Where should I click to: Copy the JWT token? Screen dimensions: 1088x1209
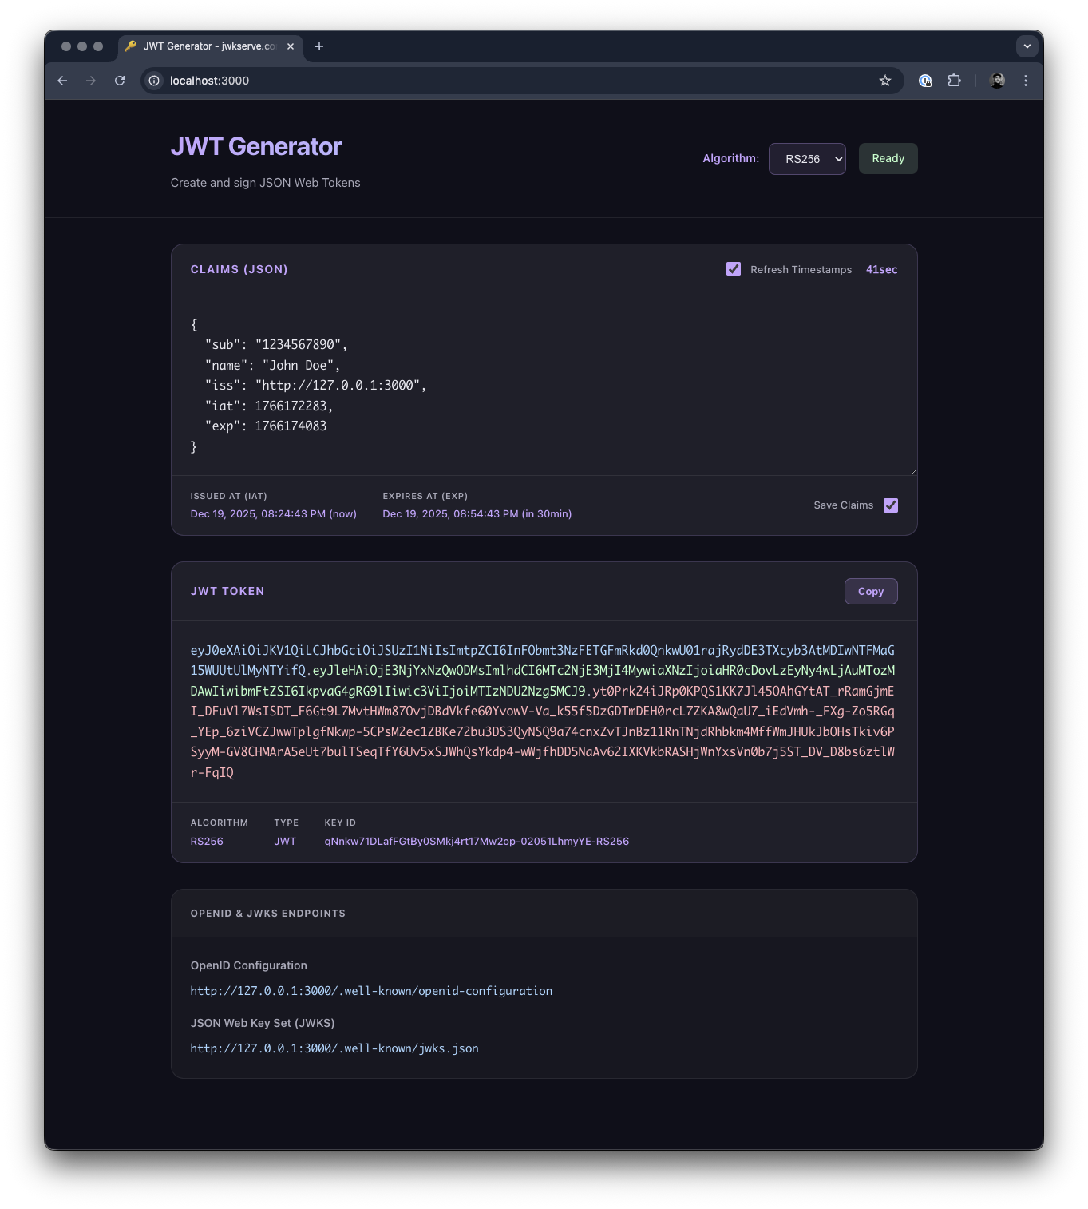pos(870,591)
